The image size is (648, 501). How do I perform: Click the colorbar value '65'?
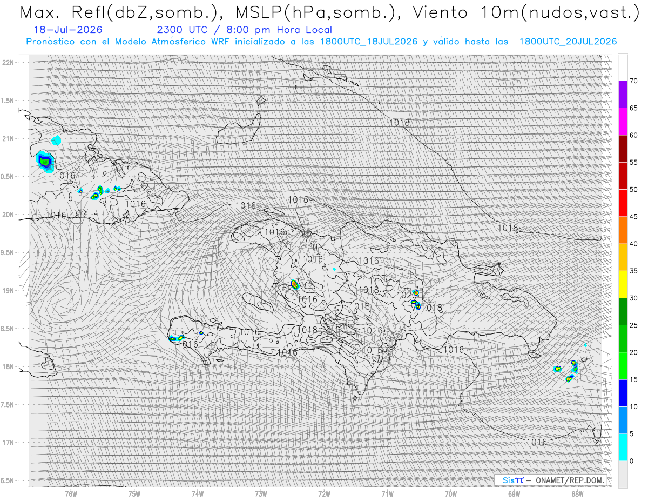(634, 108)
